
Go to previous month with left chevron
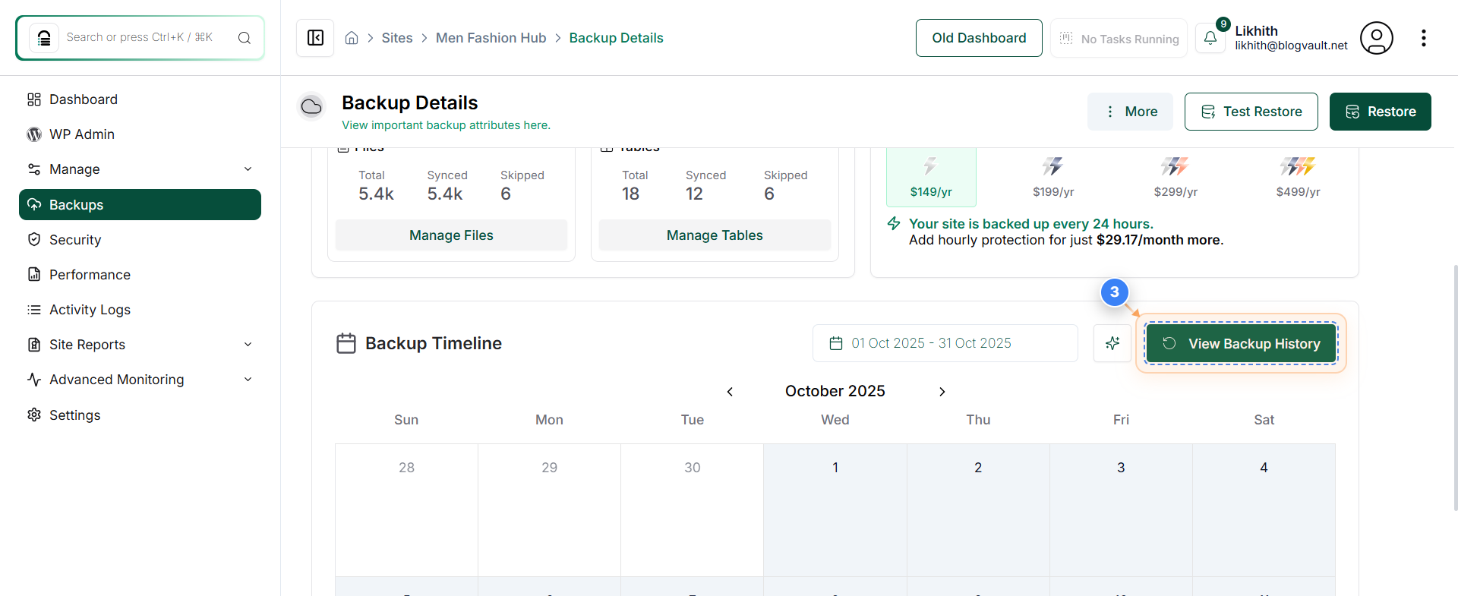pos(730,392)
